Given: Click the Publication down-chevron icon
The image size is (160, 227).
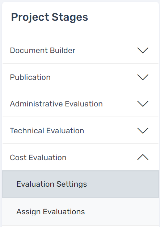Looking at the screenshot, I should coord(143,77).
